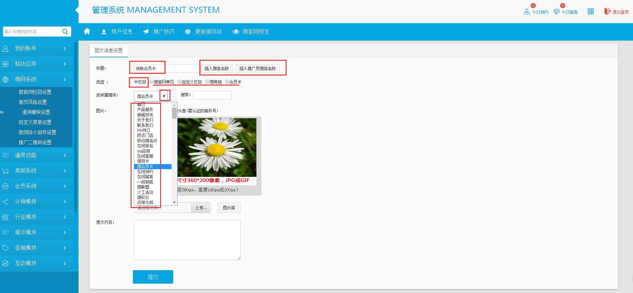Viewport: 633px width, 293px height.
Task: Click the 提交 submit button
Action: [153, 277]
